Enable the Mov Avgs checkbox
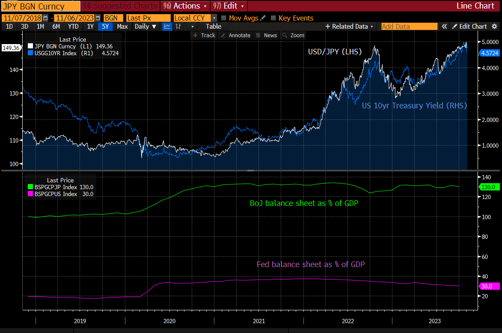Image resolution: width=502 pixels, height=333 pixels. click(x=224, y=18)
